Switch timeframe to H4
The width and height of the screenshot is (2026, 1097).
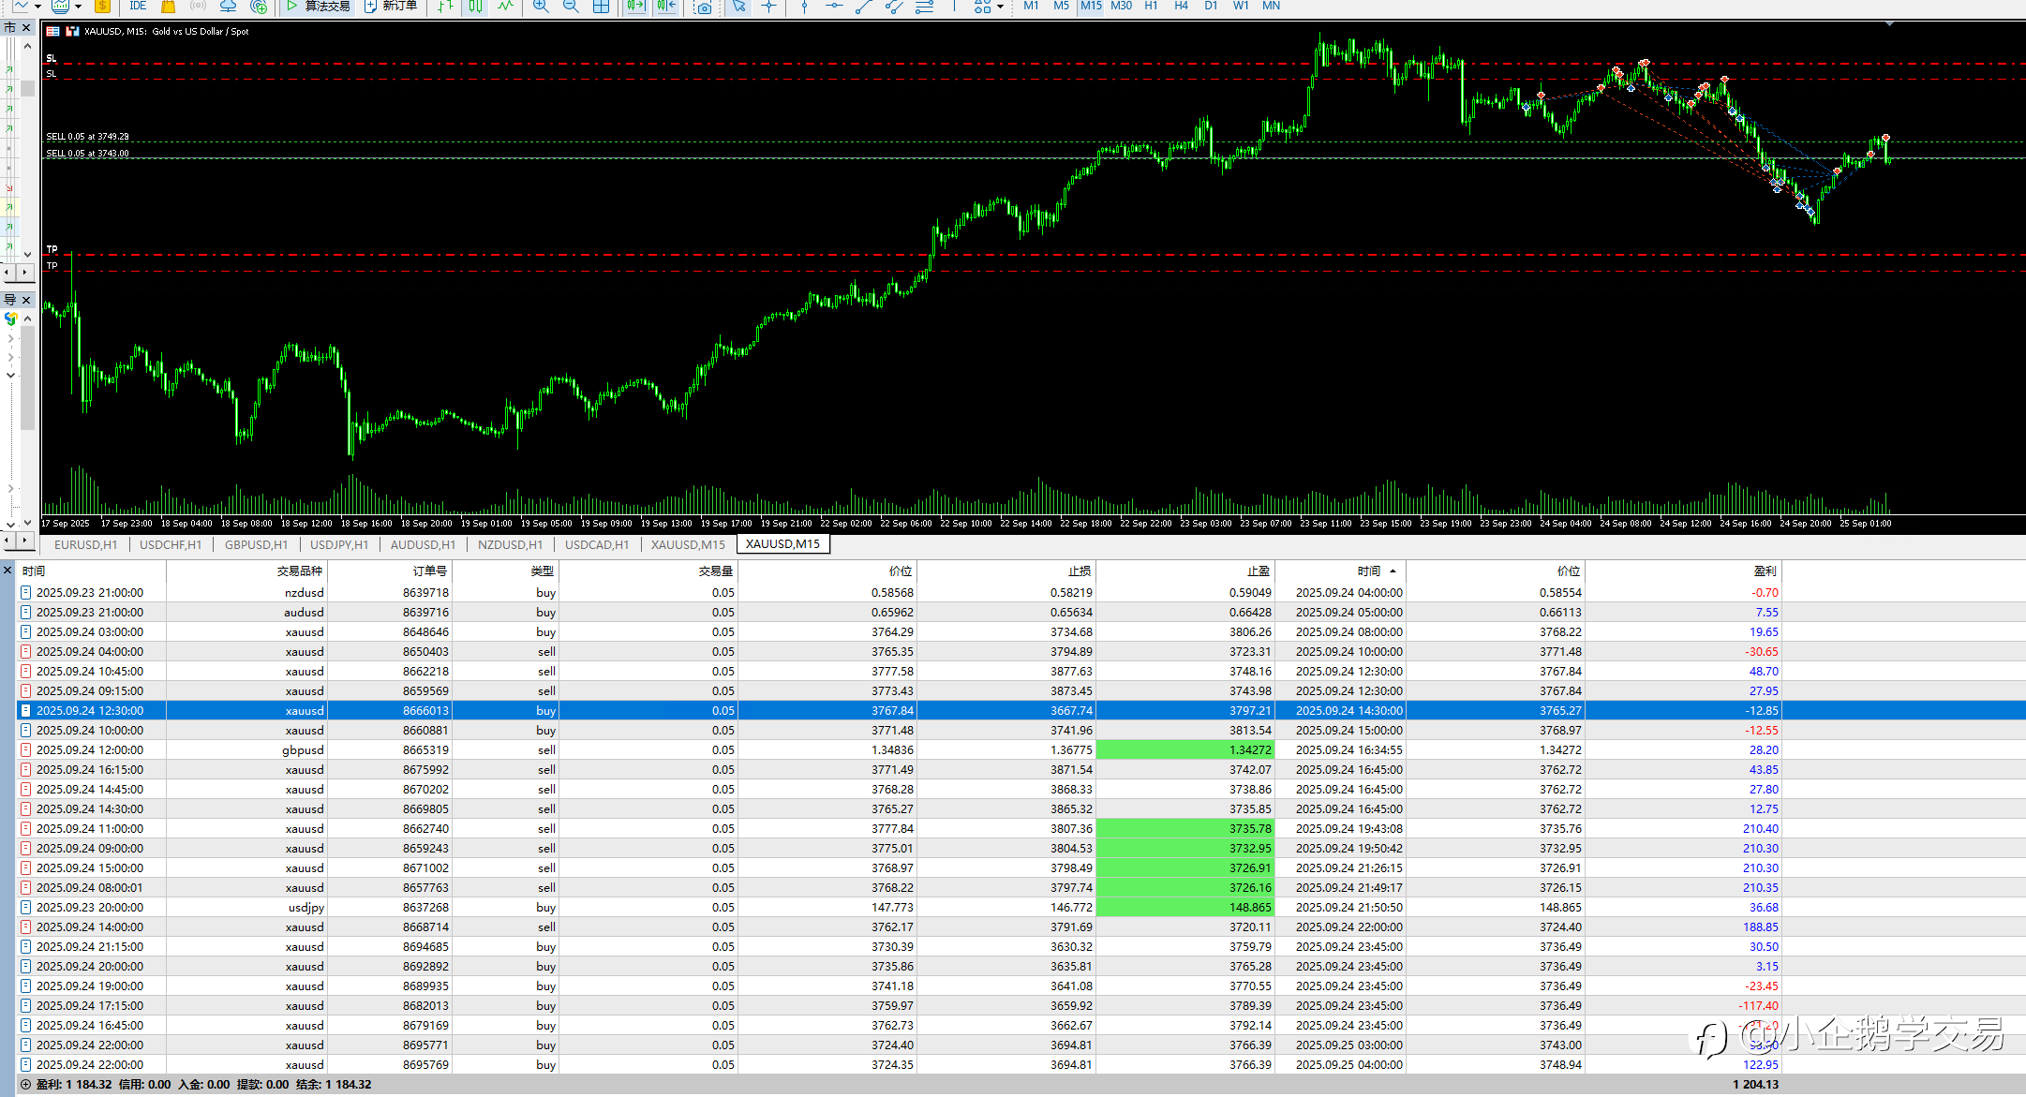1181,6
